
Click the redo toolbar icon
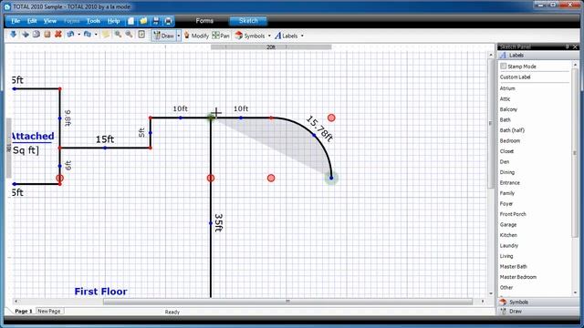click(88, 35)
